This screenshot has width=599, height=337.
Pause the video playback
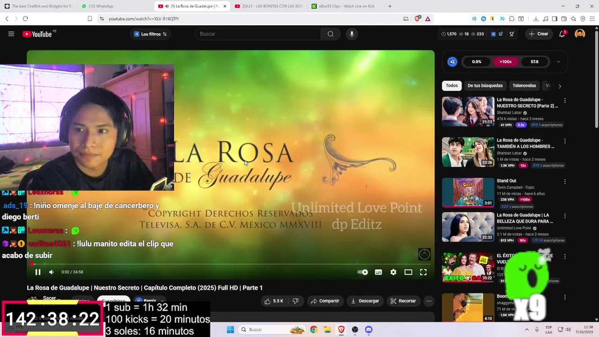(x=38, y=272)
